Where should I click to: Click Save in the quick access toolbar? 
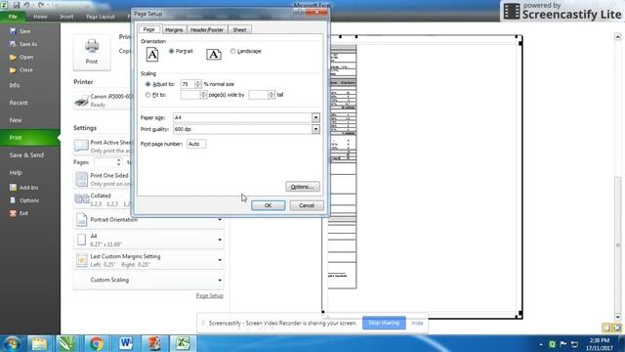tap(17, 5)
